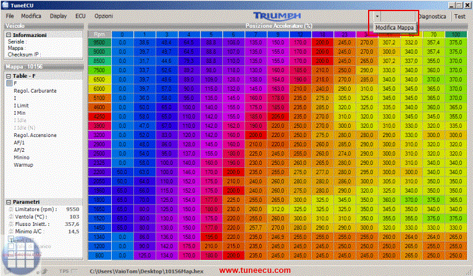Switch to the Test mode

[x=460, y=17]
